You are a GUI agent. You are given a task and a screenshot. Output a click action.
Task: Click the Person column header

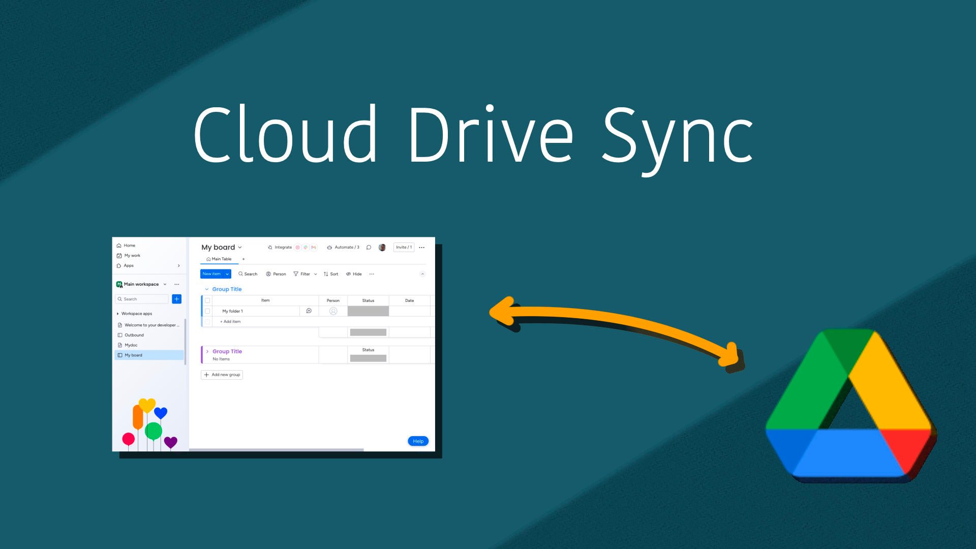coord(333,301)
